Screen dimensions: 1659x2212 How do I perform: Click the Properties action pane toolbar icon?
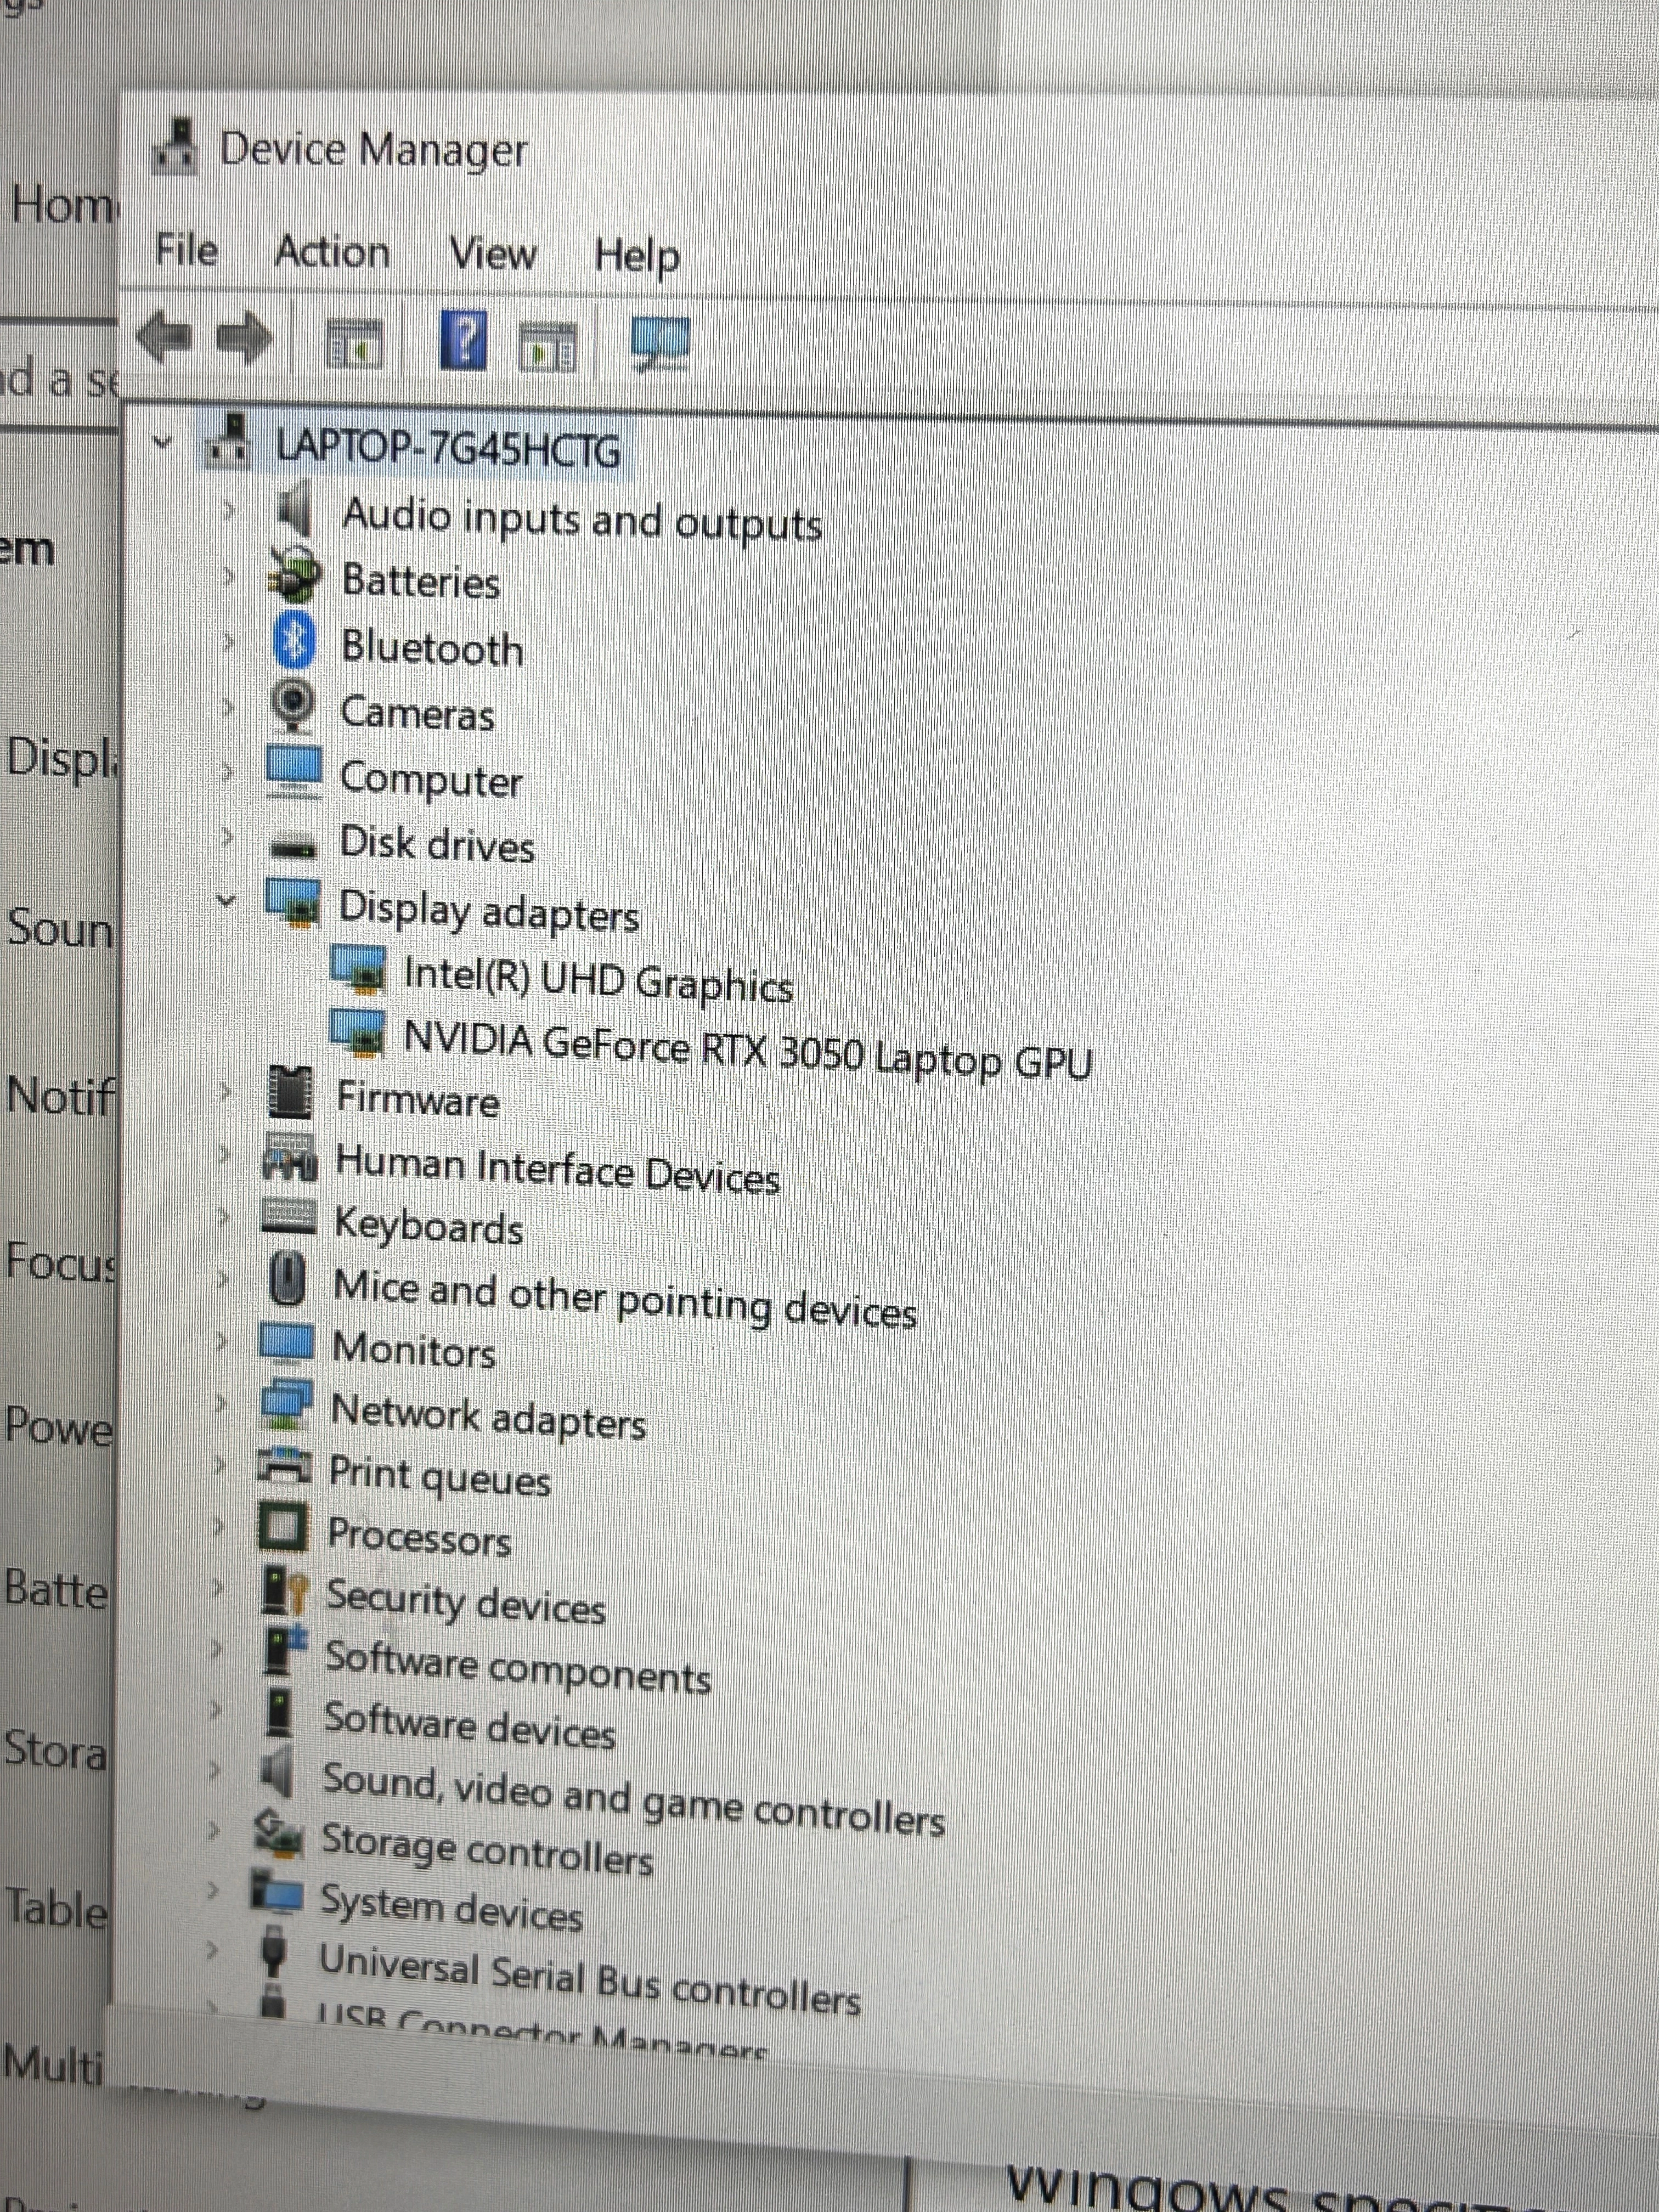[x=548, y=347]
